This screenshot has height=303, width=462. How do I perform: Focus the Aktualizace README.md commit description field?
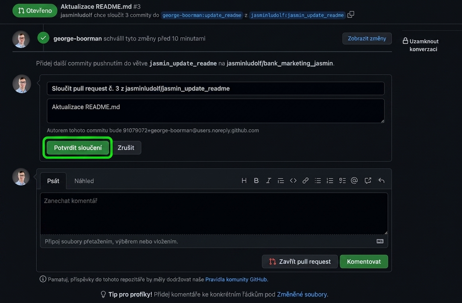216,111
